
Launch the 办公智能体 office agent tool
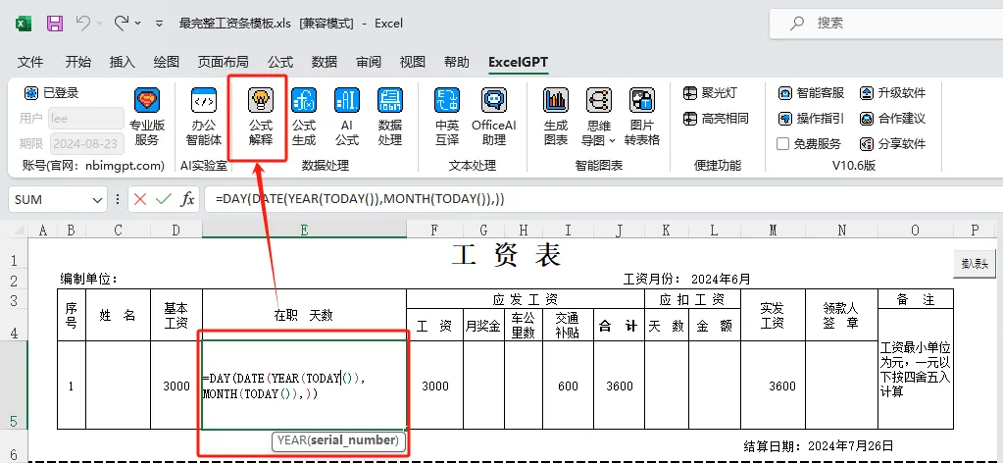204,117
